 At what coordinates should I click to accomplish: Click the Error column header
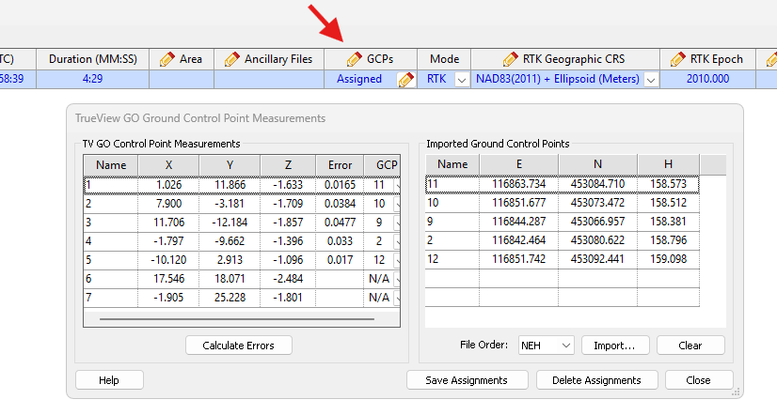[x=340, y=165]
